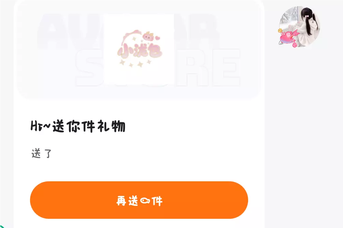Screen dimensions: 343x228
Task: Click the faded STORE word in banner
Action: point(158,67)
